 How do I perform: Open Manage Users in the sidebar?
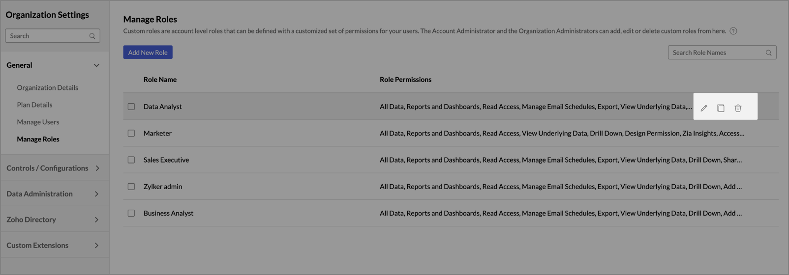pyautogui.click(x=38, y=122)
